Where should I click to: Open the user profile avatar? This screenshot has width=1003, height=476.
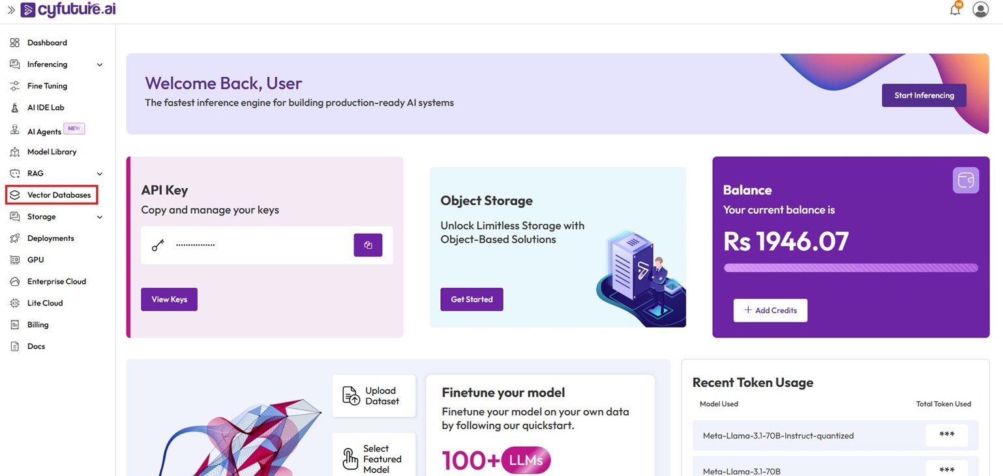[x=980, y=9]
